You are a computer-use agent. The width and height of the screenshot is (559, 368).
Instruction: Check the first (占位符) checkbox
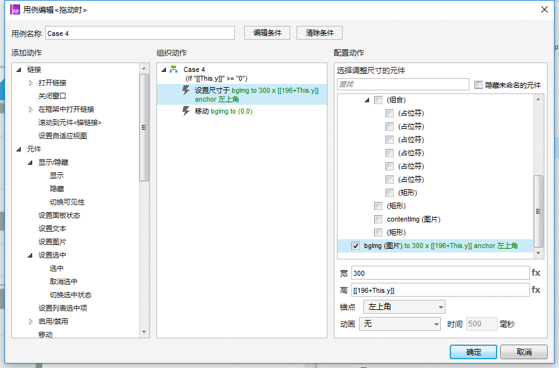pyautogui.click(x=390, y=113)
